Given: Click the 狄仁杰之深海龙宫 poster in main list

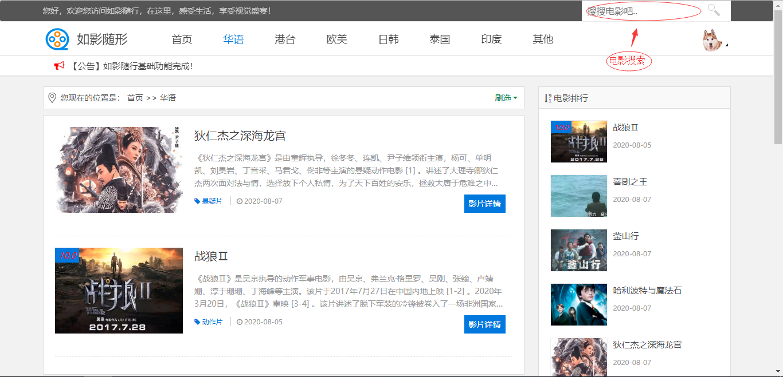Looking at the screenshot, I should (119, 170).
